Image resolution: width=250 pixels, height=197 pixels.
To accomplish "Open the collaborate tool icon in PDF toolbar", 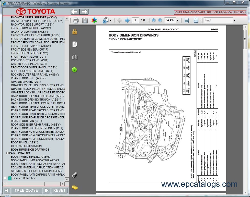I will (x=106, y=20).
